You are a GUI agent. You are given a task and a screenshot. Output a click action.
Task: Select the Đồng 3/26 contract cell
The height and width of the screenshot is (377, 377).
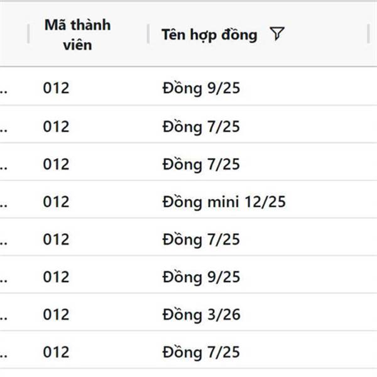click(202, 315)
